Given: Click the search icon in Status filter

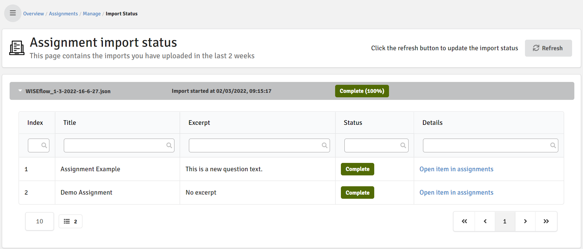Looking at the screenshot, I should (403, 145).
